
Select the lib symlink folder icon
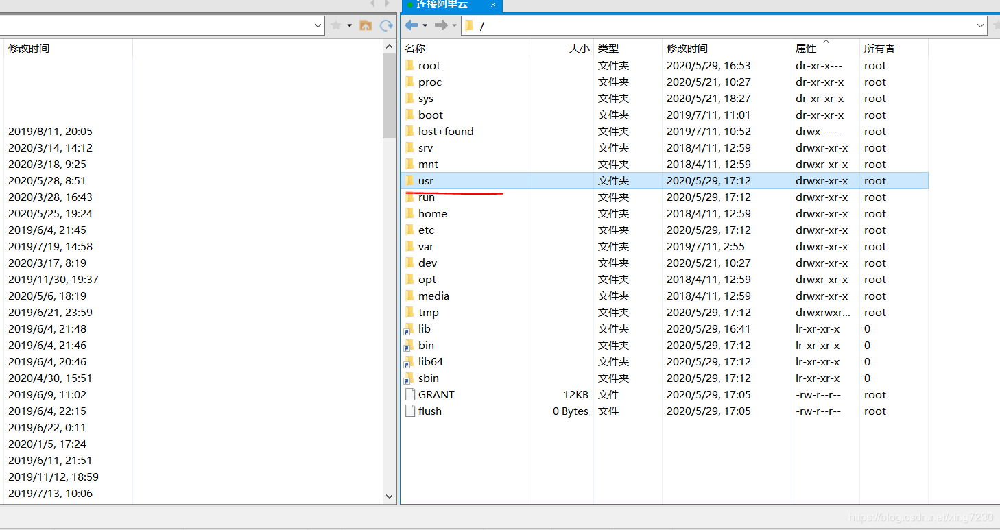[409, 328]
